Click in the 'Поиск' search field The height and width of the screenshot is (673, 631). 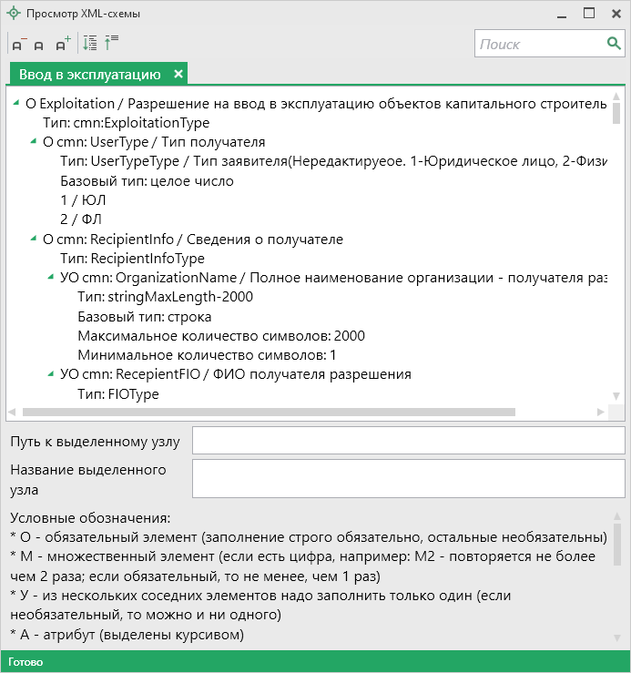pyautogui.click(x=537, y=44)
